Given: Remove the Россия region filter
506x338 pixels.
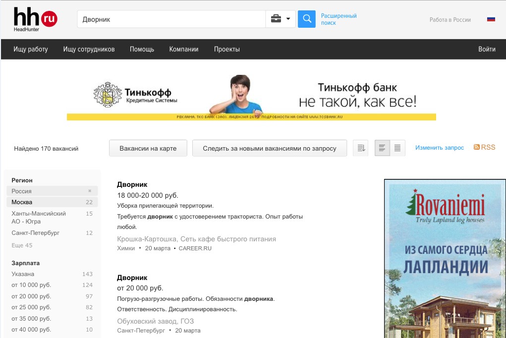Looking at the screenshot, I should coord(90,191).
